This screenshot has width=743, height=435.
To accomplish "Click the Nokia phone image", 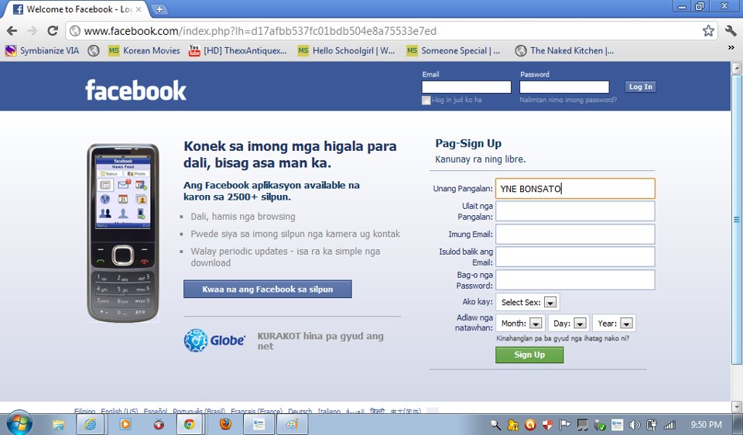I will [x=123, y=233].
